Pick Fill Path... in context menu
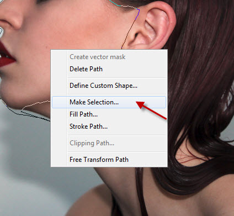 (x=109, y=114)
